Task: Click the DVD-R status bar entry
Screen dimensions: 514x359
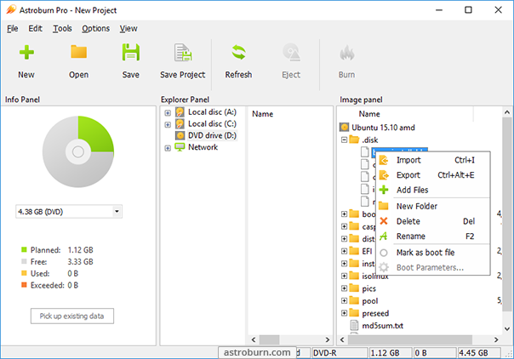Action: click(340, 353)
